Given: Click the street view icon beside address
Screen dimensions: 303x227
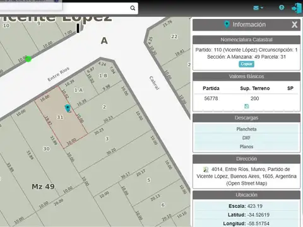Looking at the screenshot, I should click(x=206, y=169).
